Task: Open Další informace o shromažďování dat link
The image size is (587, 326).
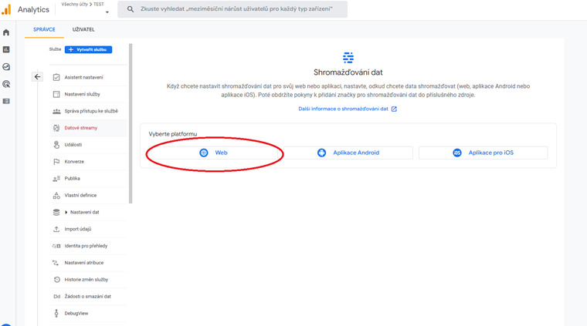Action: coord(348,109)
